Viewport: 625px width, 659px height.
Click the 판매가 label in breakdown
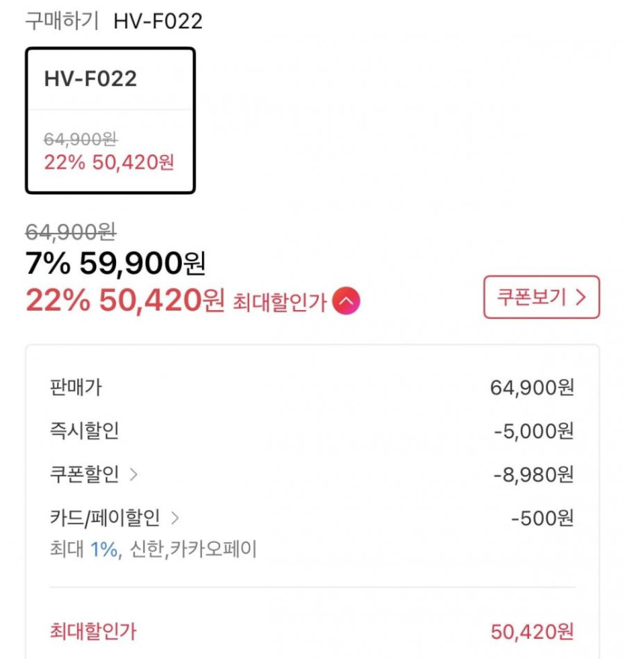76,387
